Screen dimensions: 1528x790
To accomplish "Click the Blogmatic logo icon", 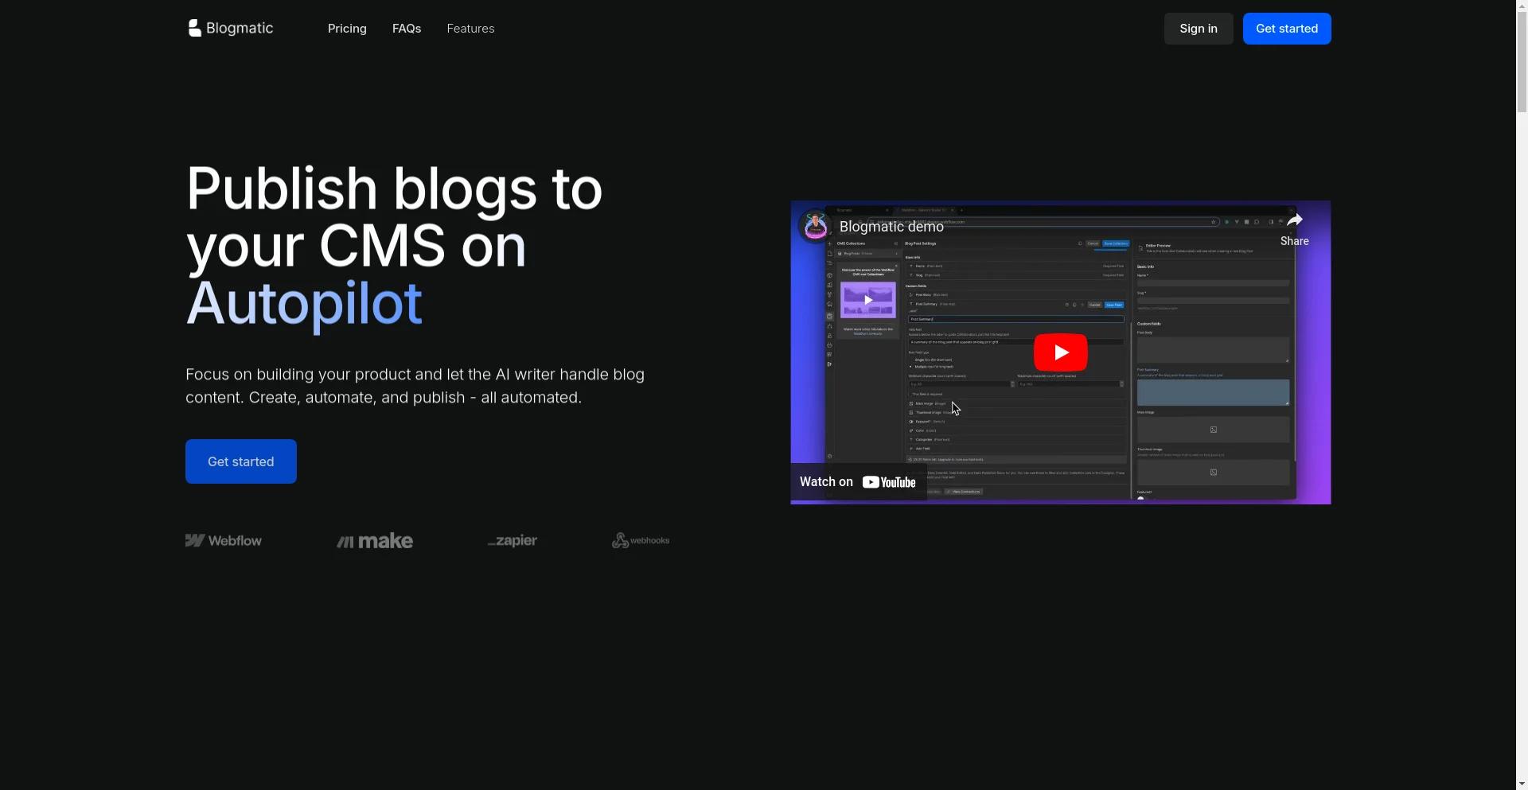I will click(194, 29).
